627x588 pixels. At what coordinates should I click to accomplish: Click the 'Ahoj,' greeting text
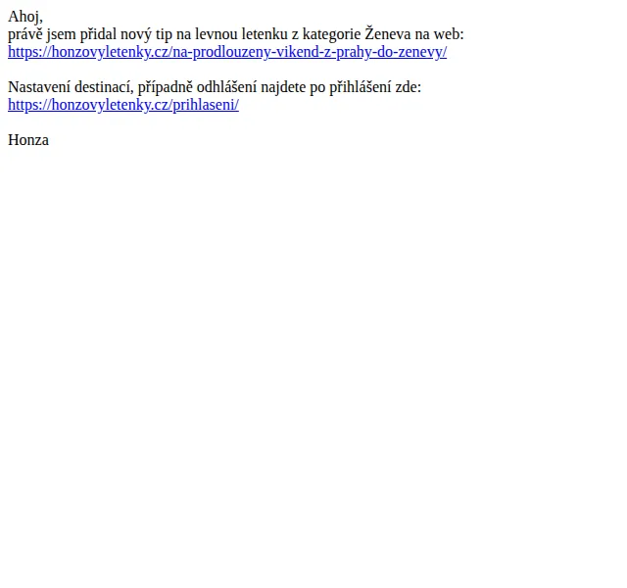(x=25, y=17)
